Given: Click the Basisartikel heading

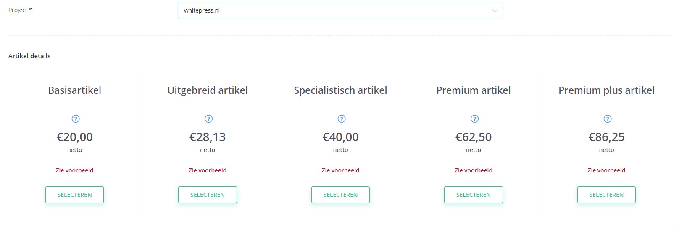Looking at the screenshot, I should 75,90.
